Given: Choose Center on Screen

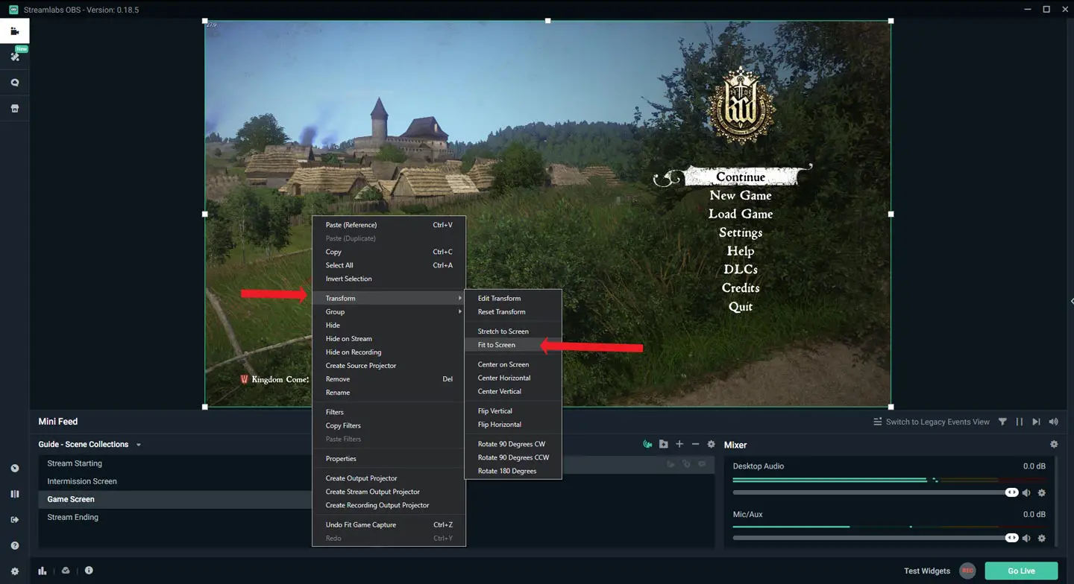Looking at the screenshot, I should coord(512,364).
